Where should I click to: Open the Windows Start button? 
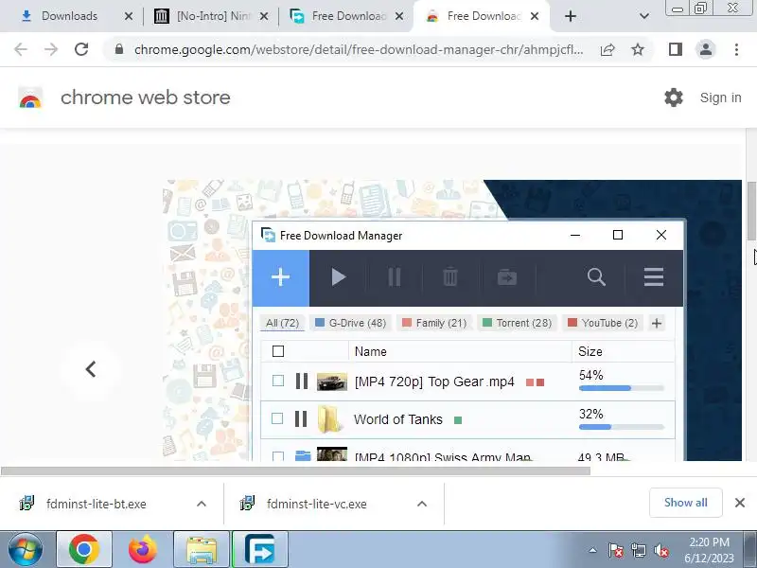[x=25, y=550]
